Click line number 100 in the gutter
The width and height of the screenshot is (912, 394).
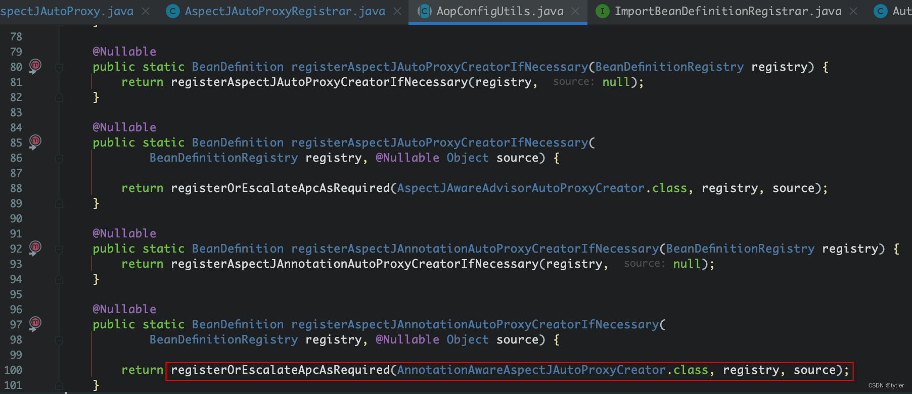point(13,370)
